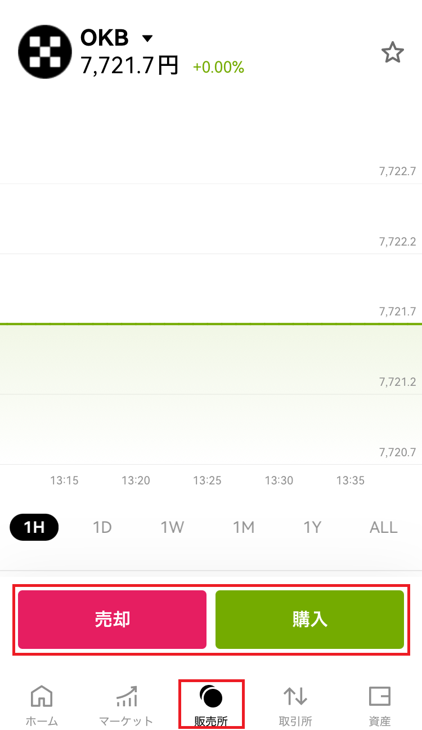Tap the OKB coin logo icon
The width and height of the screenshot is (422, 730).
point(45,52)
